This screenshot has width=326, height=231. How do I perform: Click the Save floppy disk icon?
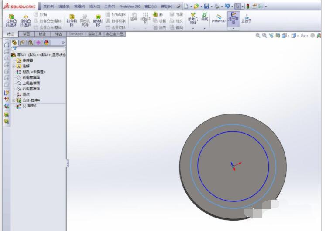click(x=206, y=7)
